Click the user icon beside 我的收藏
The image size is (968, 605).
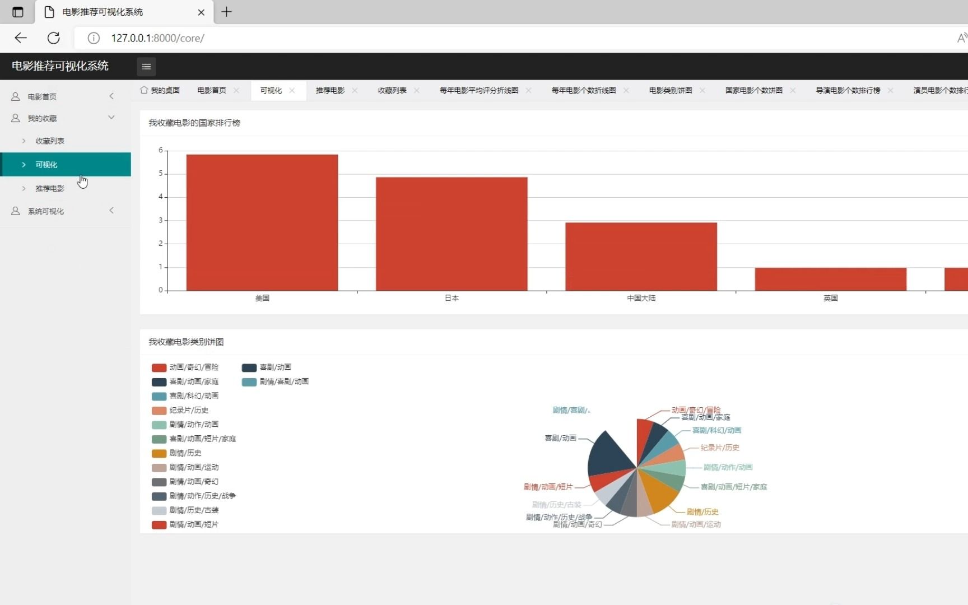coord(16,118)
